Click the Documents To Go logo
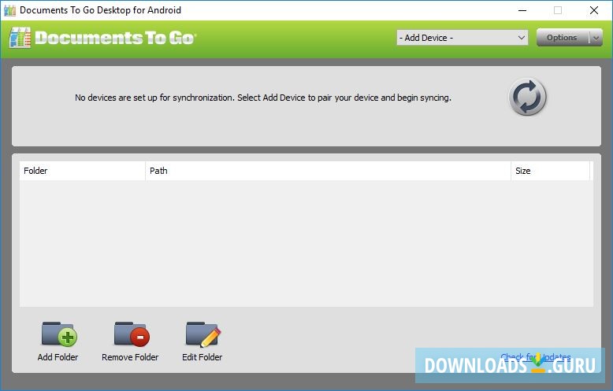This screenshot has width=613, height=391. click(102, 38)
